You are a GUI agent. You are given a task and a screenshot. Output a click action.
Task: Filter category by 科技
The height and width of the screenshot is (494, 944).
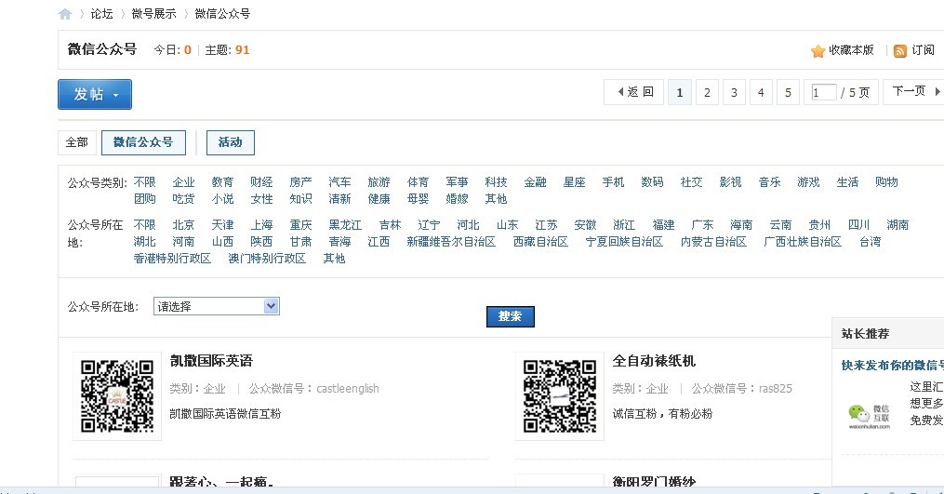pos(496,182)
